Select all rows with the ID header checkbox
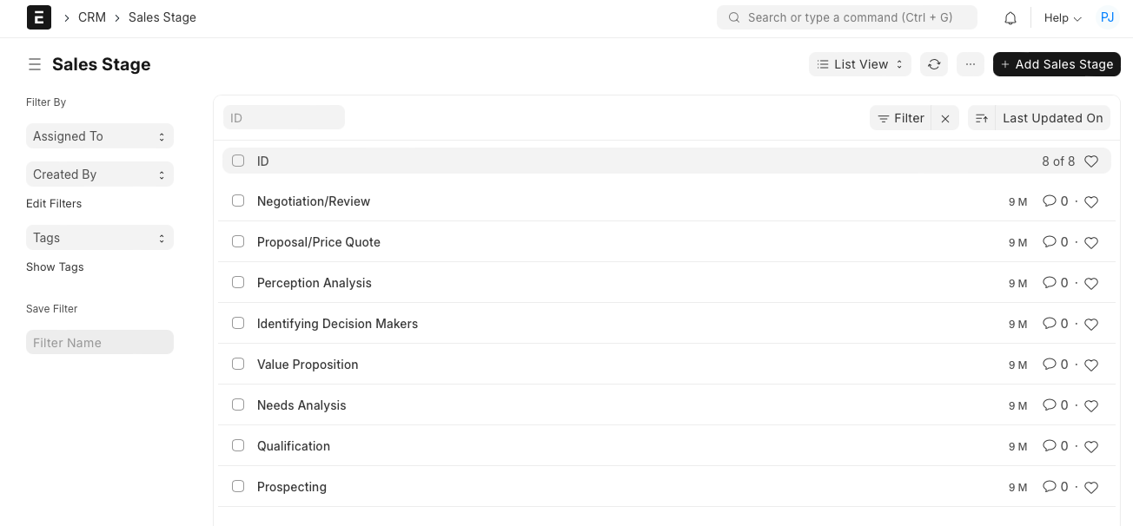The image size is (1133, 526). pos(238,161)
